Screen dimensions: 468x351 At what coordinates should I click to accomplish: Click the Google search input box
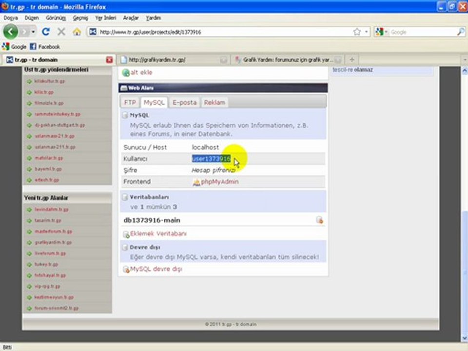(x=422, y=32)
